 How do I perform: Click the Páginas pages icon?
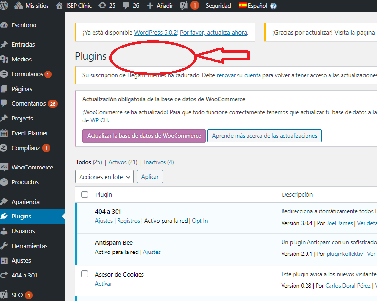pos(4,89)
